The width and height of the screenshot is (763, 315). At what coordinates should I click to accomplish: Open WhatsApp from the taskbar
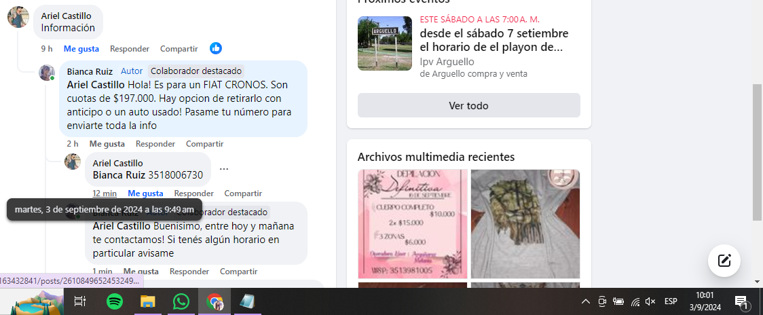tap(181, 301)
